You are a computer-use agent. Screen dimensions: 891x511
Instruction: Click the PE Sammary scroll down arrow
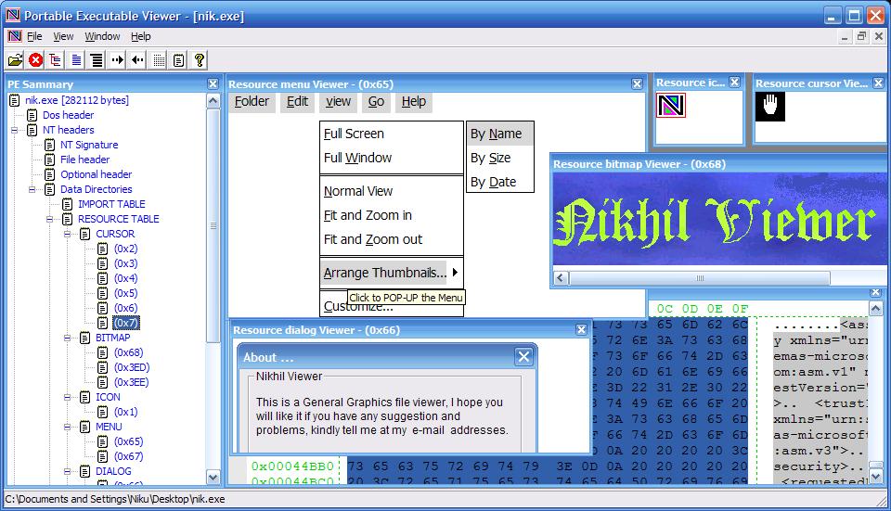213,478
